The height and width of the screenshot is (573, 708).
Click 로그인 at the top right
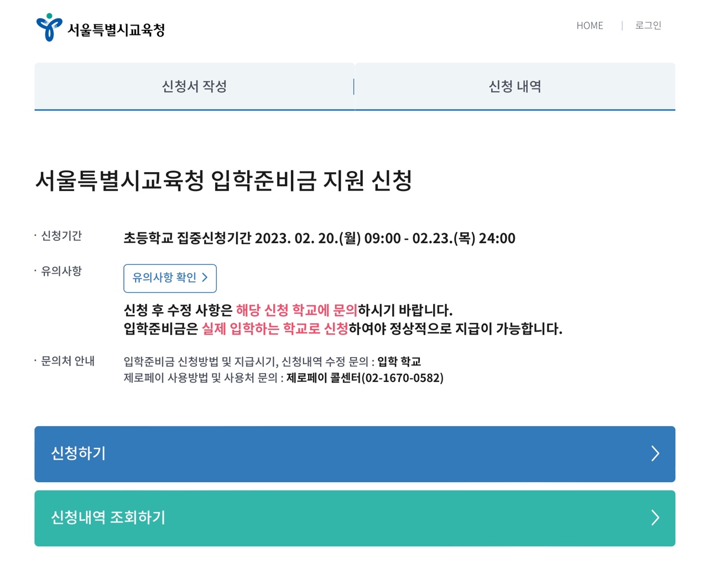[x=648, y=25]
